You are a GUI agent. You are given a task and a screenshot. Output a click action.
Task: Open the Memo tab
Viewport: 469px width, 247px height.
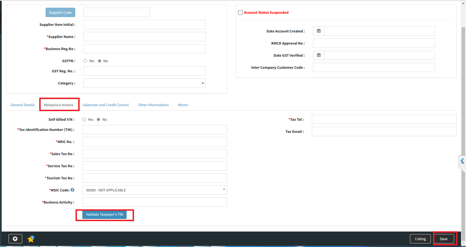(x=183, y=105)
